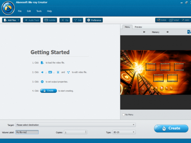Open the Help menu
This screenshot has height=143, width=191.
pos(49,11)
